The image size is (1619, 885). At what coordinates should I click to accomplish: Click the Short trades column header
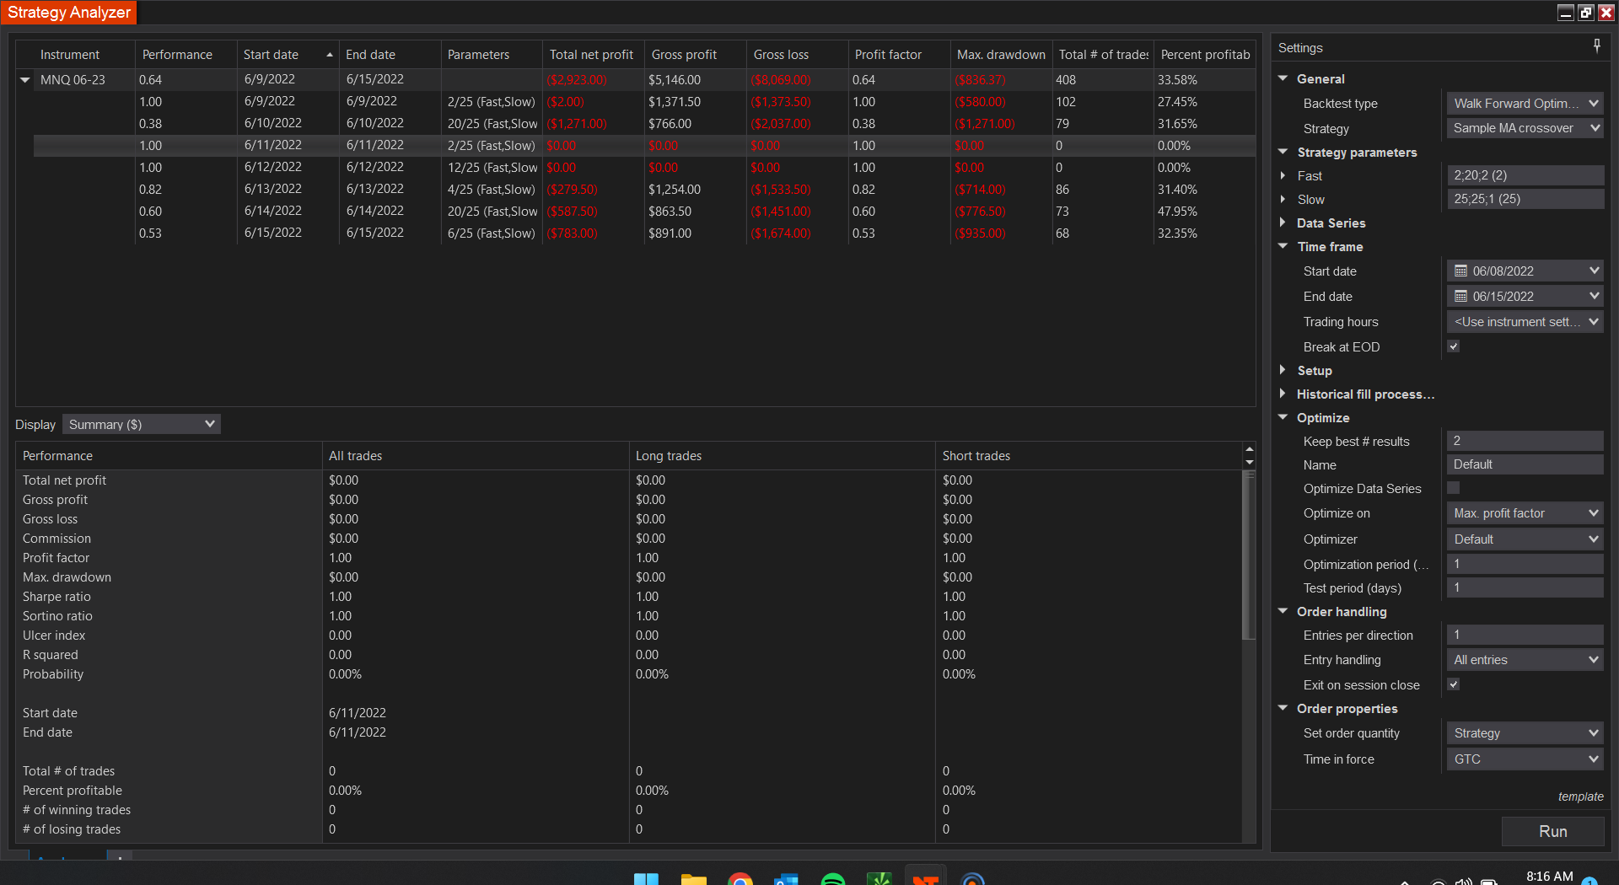(x=1089, y=456)
